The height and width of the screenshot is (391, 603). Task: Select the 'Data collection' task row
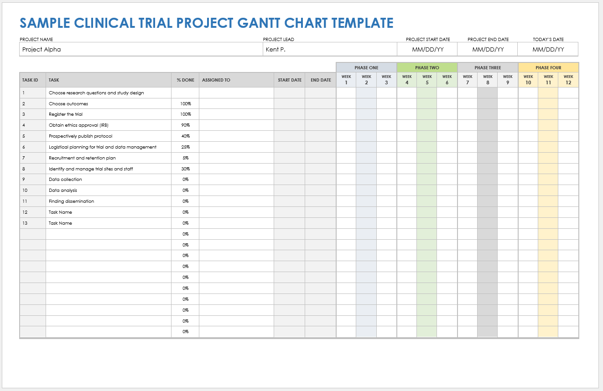63,180
